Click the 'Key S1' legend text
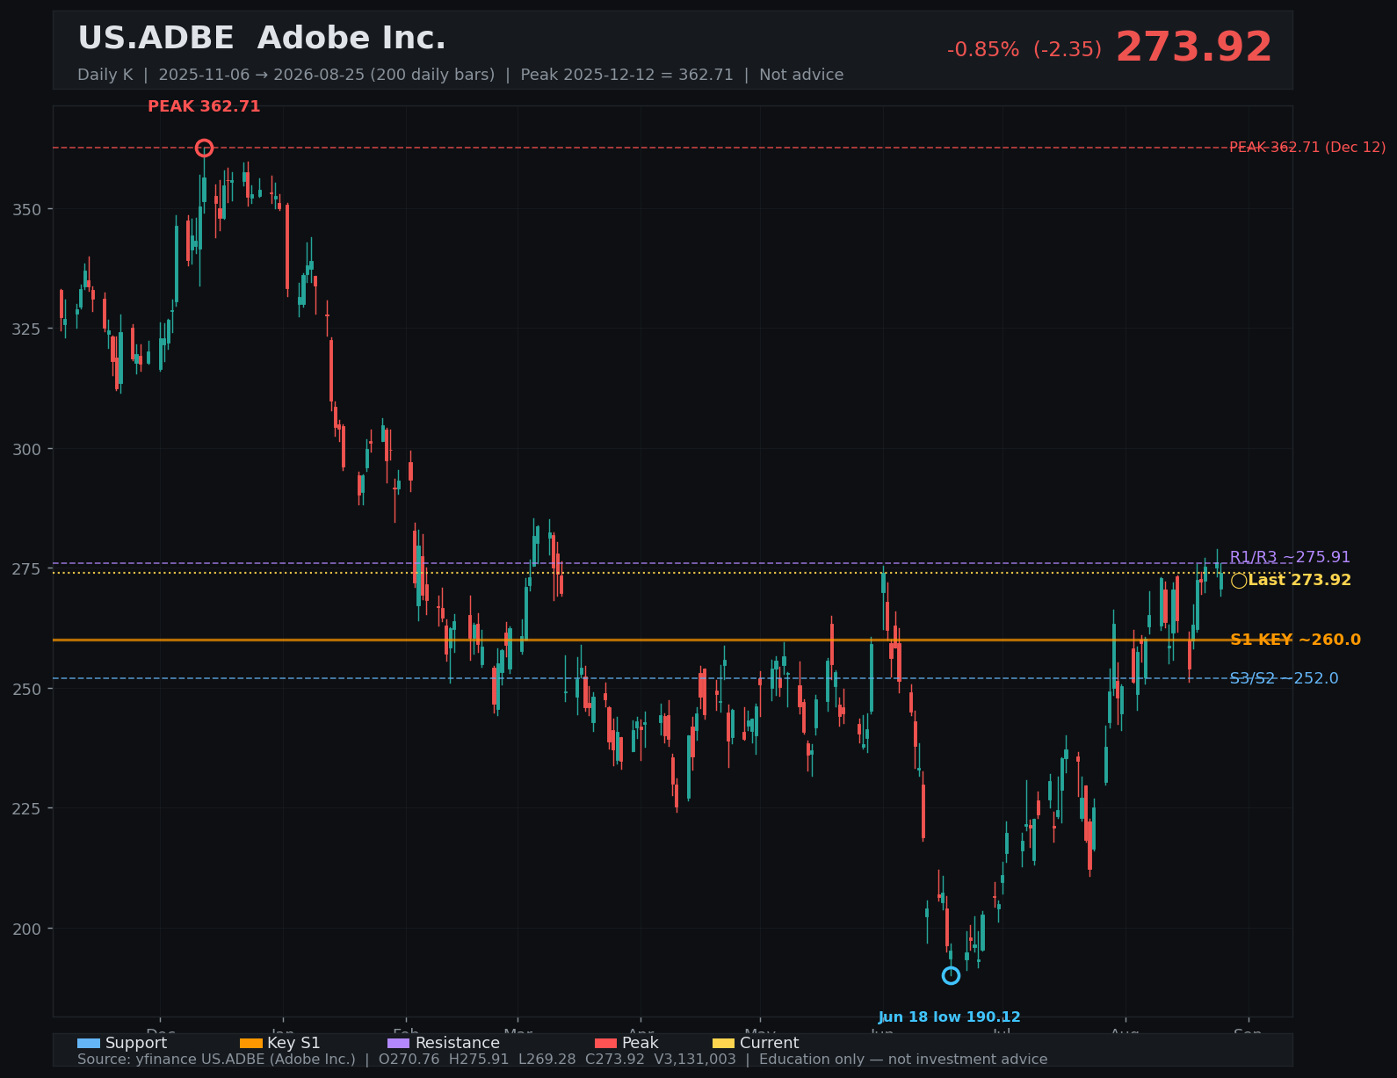The width and height of the screenshot is (1397, 1078). tap(294, 1043)
